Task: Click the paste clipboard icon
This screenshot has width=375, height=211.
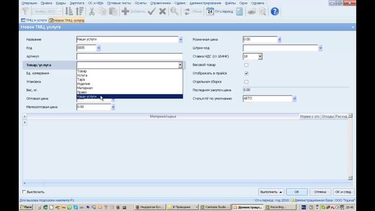Action: [113, 11]
